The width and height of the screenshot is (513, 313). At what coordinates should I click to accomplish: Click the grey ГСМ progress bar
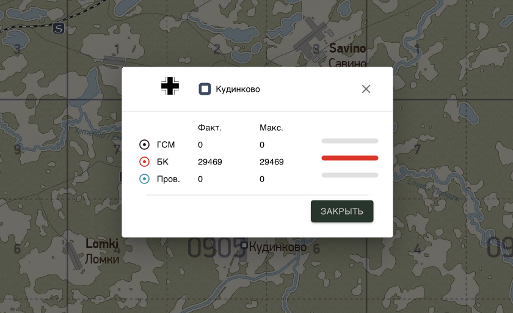(x=350, y=141)
